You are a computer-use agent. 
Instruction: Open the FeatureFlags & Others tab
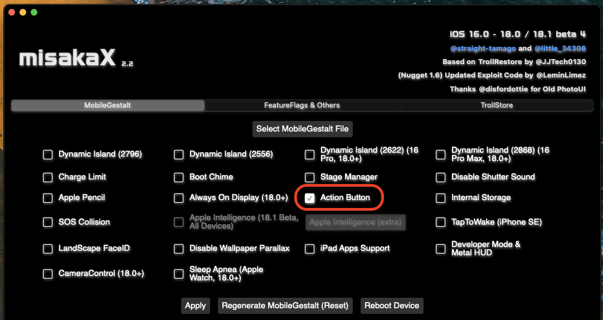click(x=302, y=105)
